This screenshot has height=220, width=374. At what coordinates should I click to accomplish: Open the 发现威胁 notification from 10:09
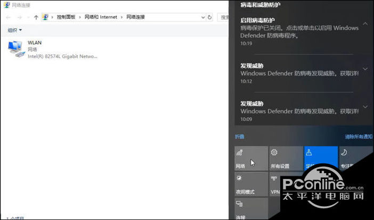click(x=299, y=111)
